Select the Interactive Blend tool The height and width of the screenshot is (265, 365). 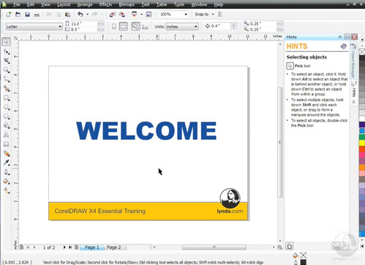(7, 154)
